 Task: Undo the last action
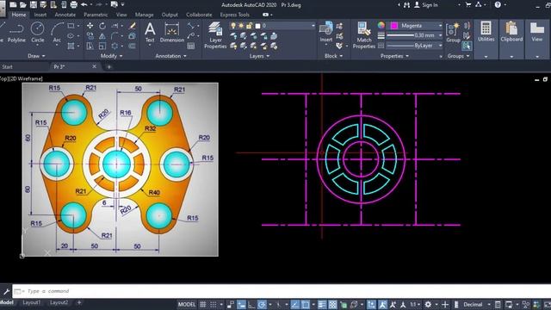[84, 5]
